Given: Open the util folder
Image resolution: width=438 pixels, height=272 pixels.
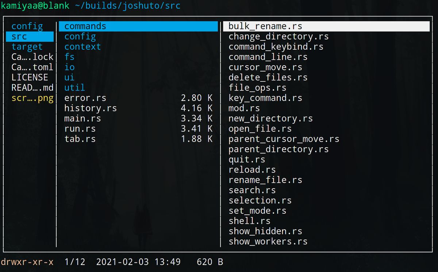Looking at the screenshot, I should (x=74, y=87).
